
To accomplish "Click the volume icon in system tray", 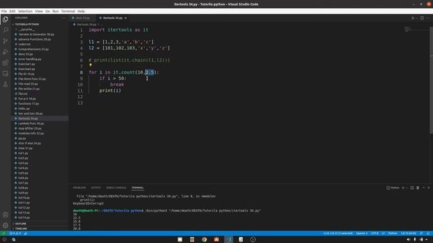I will 409,240.
